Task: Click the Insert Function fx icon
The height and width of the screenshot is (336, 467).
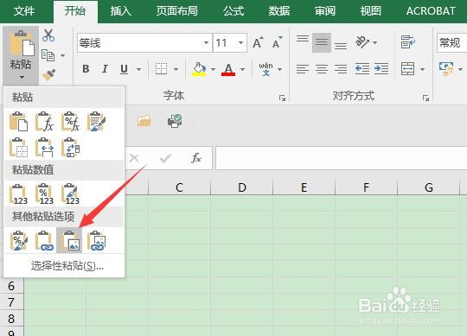Action: [196, 158]
